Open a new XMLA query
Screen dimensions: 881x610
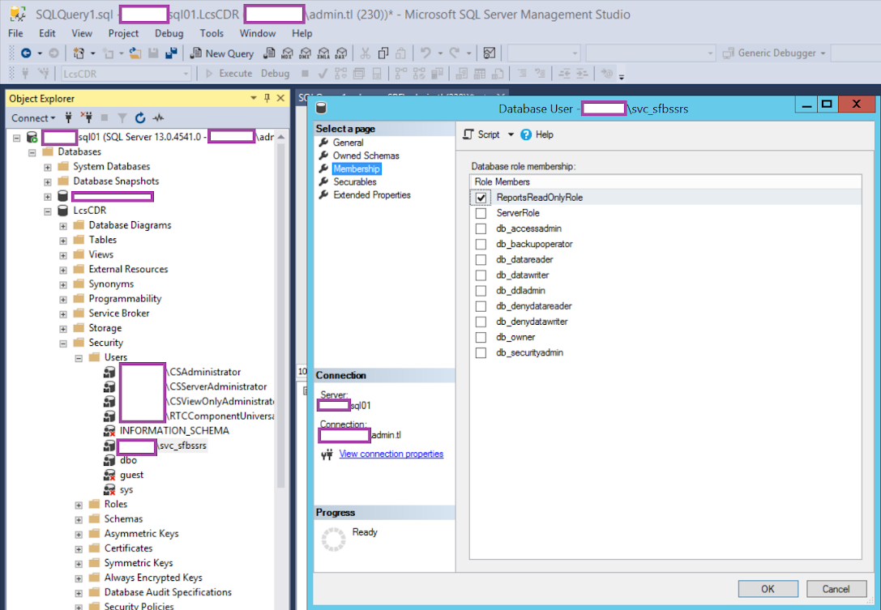[x=323, y=53]
